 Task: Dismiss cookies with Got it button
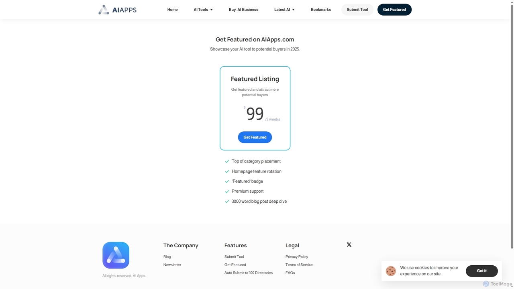(482, 271)
